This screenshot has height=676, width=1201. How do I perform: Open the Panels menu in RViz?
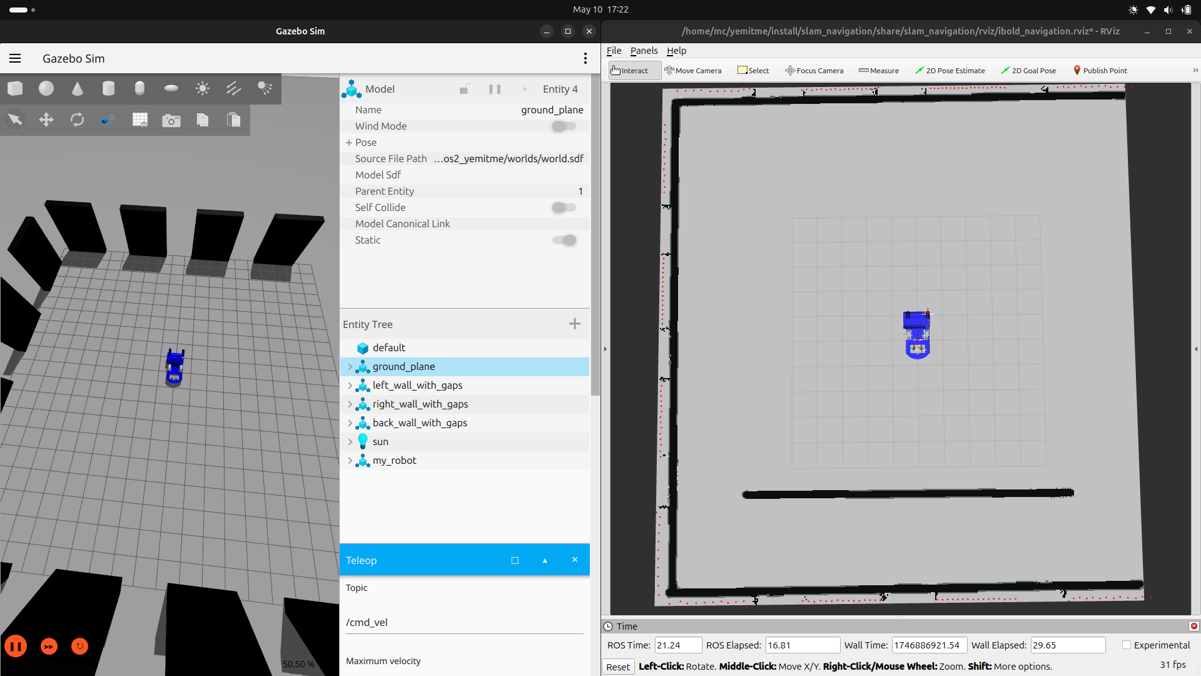[x=644, y=51]
